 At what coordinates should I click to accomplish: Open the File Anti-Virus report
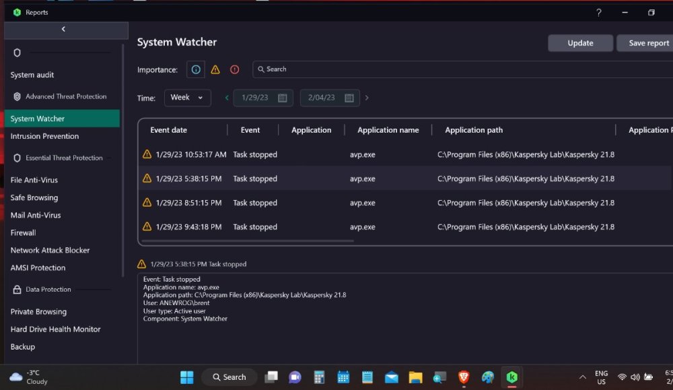pyautogui.click(x=34, y=181)
